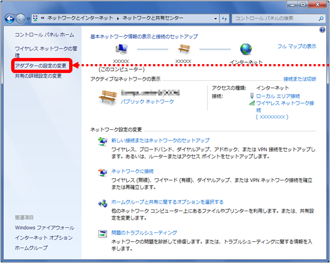Screen dimensions: 330x263
Task: Minimize the control panel window
Action: (293, 4)
